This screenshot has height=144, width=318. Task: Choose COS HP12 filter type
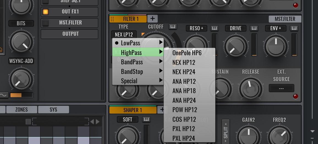190,119
